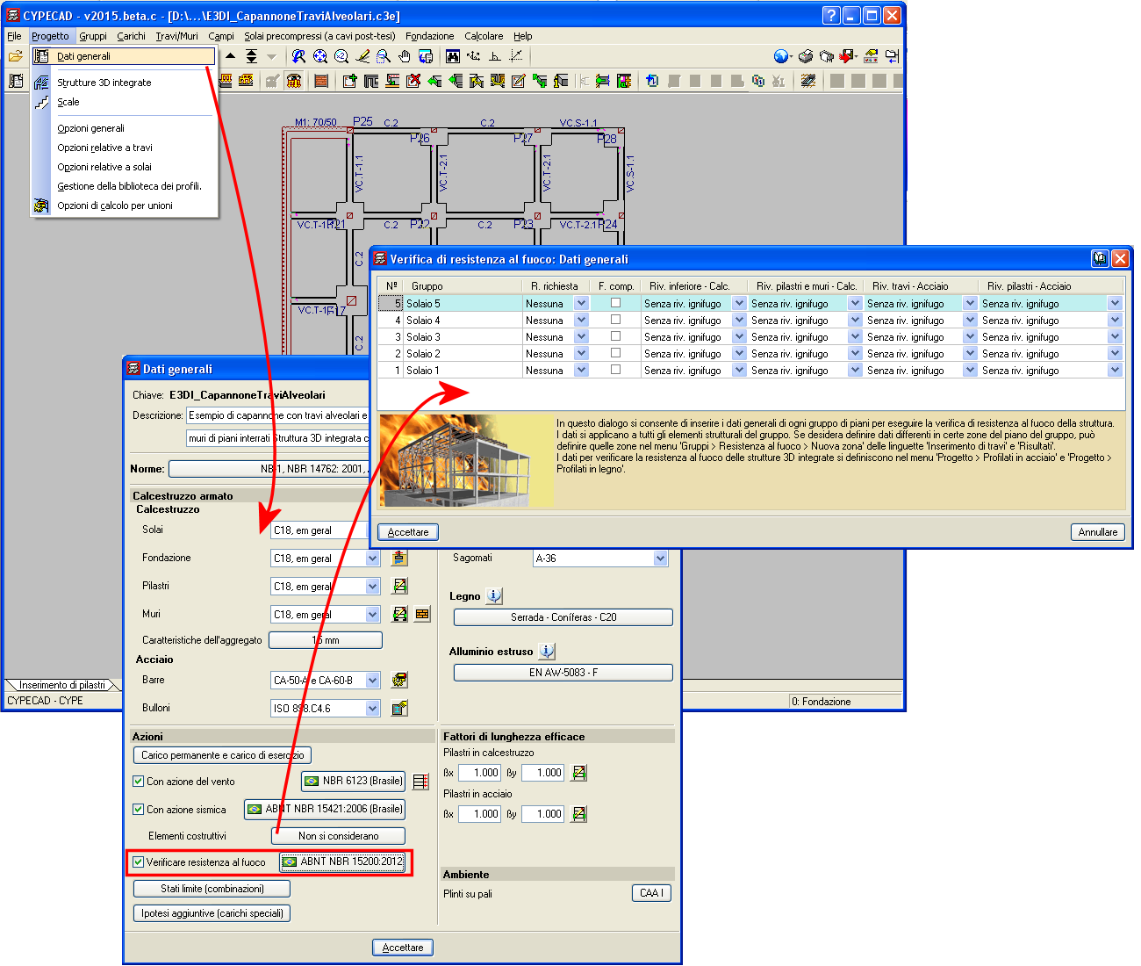The image size is (1141, 966).
Task: Click the brick wall icon in second toolbar
Action: [321, 81]
